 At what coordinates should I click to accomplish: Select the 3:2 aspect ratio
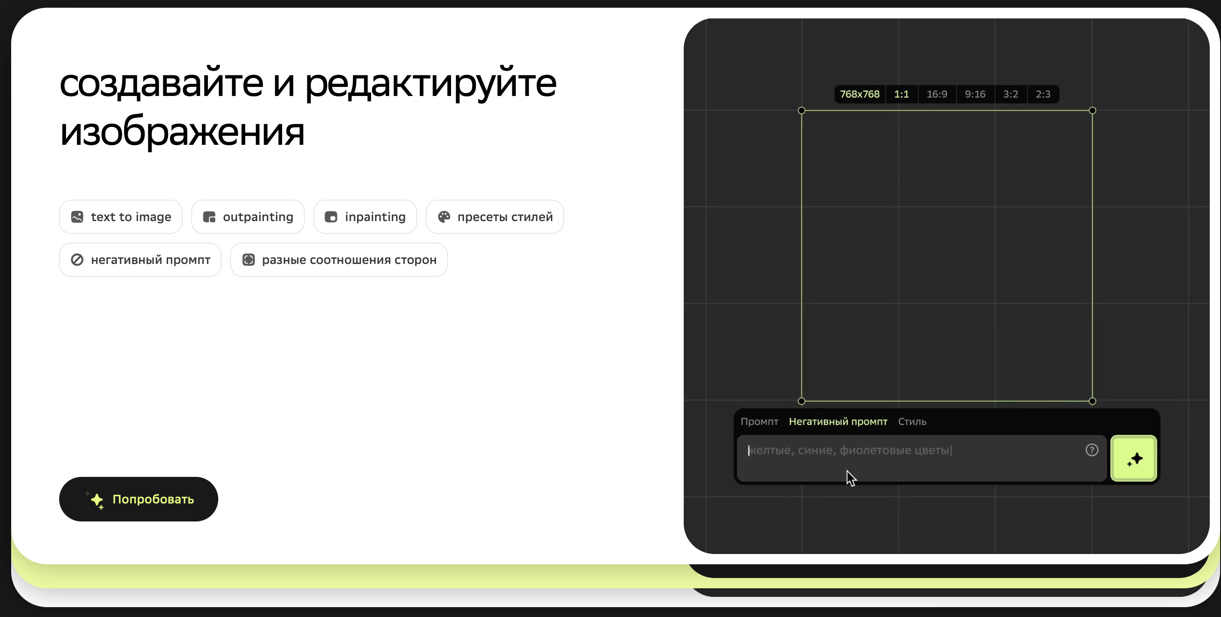[1010, 94]
